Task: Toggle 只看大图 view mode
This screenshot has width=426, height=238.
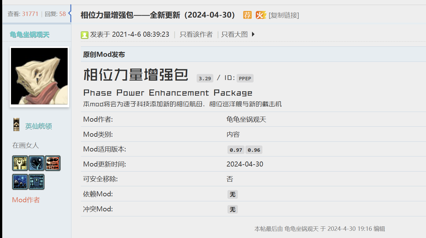Action: point(234,34)
